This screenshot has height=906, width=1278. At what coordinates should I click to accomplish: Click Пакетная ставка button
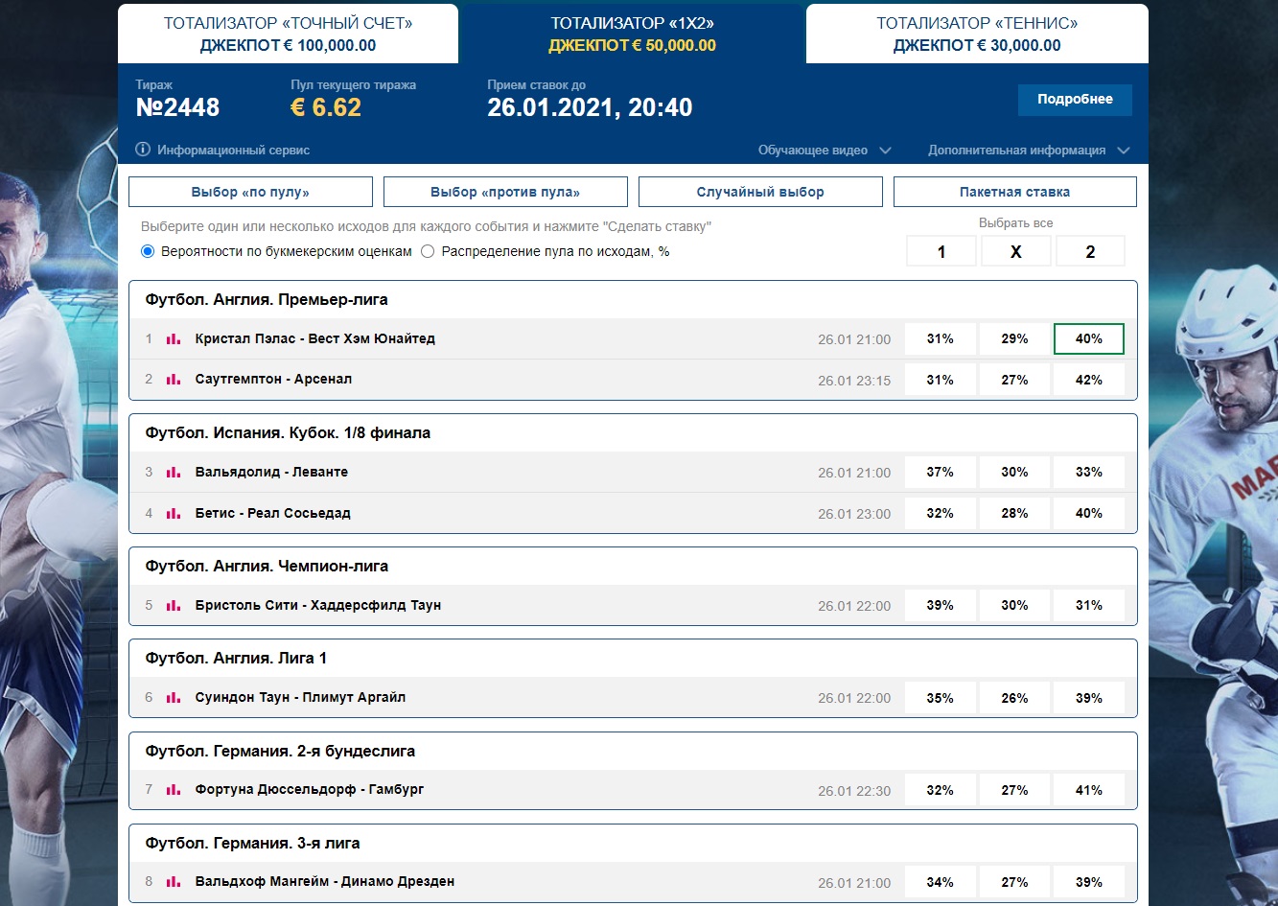(1014, 192)
